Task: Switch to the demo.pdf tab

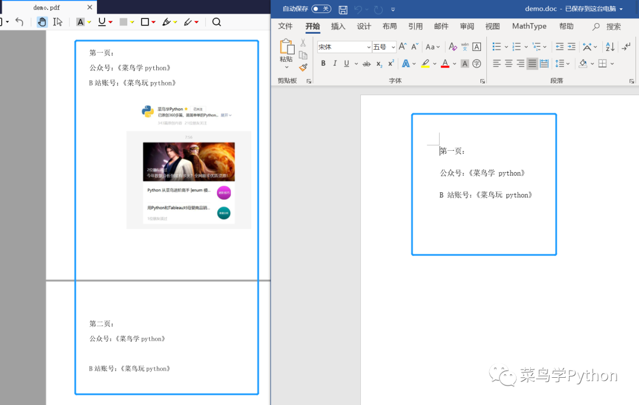Action: [x=47, y=7]
